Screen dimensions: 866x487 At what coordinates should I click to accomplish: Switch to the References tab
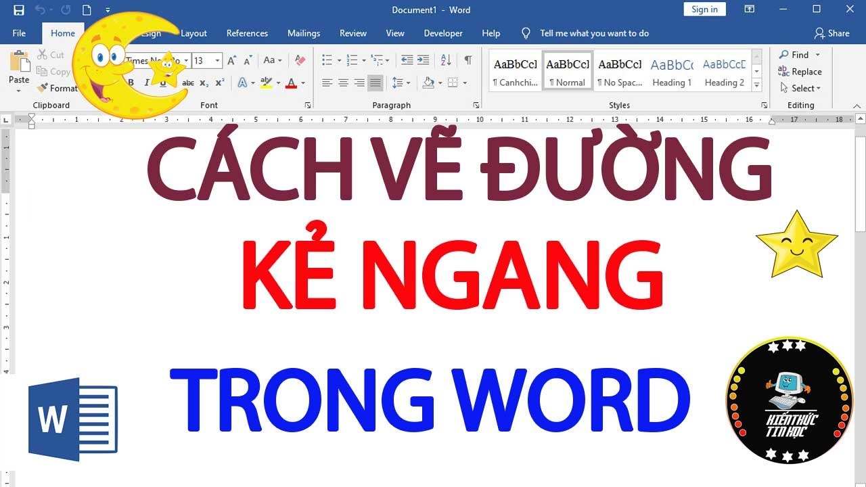(247, 33)
